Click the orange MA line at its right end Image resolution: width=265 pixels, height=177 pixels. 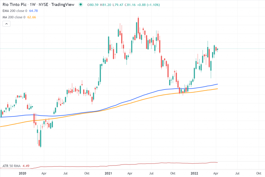(x=217, y=89)
